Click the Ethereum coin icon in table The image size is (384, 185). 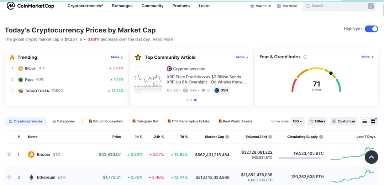coord(31,177)
